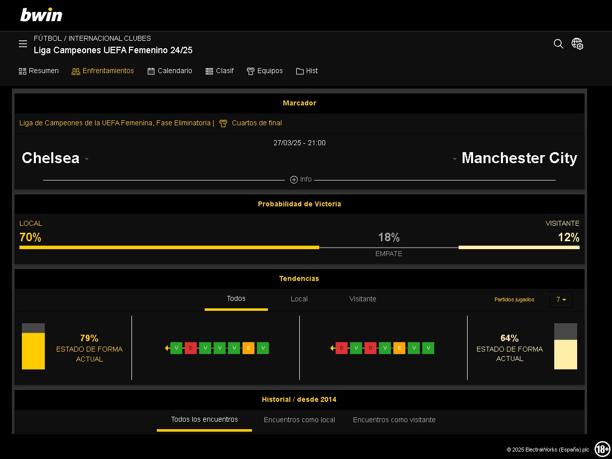This screenshot has width=612, height=459.
Task: Click the 18+ age restriction badge
Action: [602, 448]
